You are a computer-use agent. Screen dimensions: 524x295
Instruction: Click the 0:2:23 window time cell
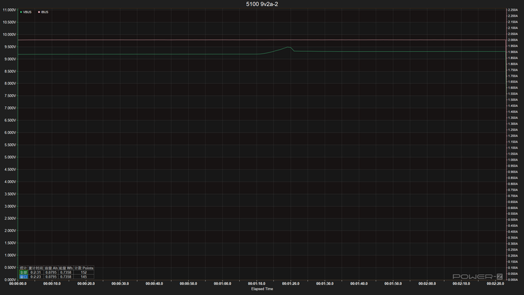(36, 277)
